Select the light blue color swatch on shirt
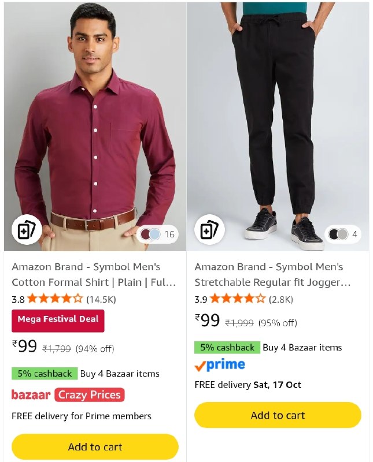 point(154,234)
